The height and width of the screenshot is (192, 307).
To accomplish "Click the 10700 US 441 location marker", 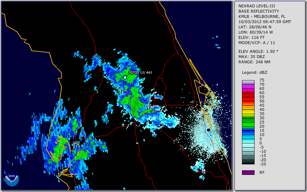I will pos(125,77).
